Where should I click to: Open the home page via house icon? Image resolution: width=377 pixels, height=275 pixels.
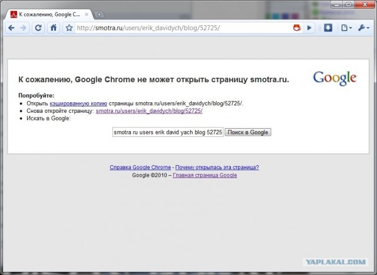pos(54,28)
